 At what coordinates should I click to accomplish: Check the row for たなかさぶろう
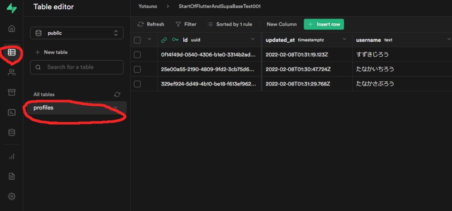click(x=137, y=84)
